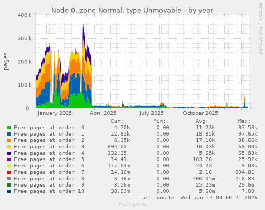265x210 pixels.
Task: Click the lime order 6 legend swatch
Action: (9, 166)
